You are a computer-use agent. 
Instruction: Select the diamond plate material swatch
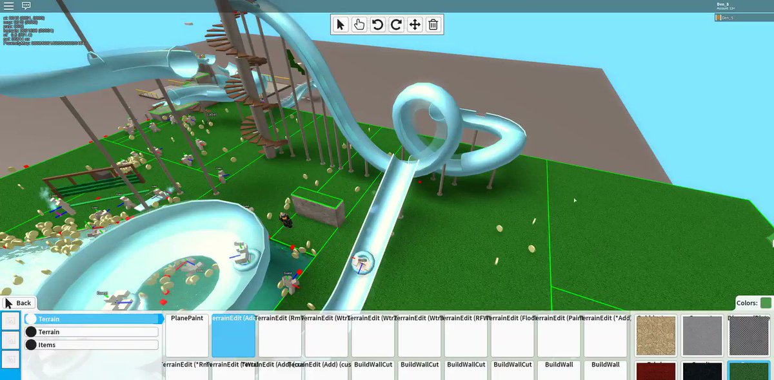[x=750, y=336]
